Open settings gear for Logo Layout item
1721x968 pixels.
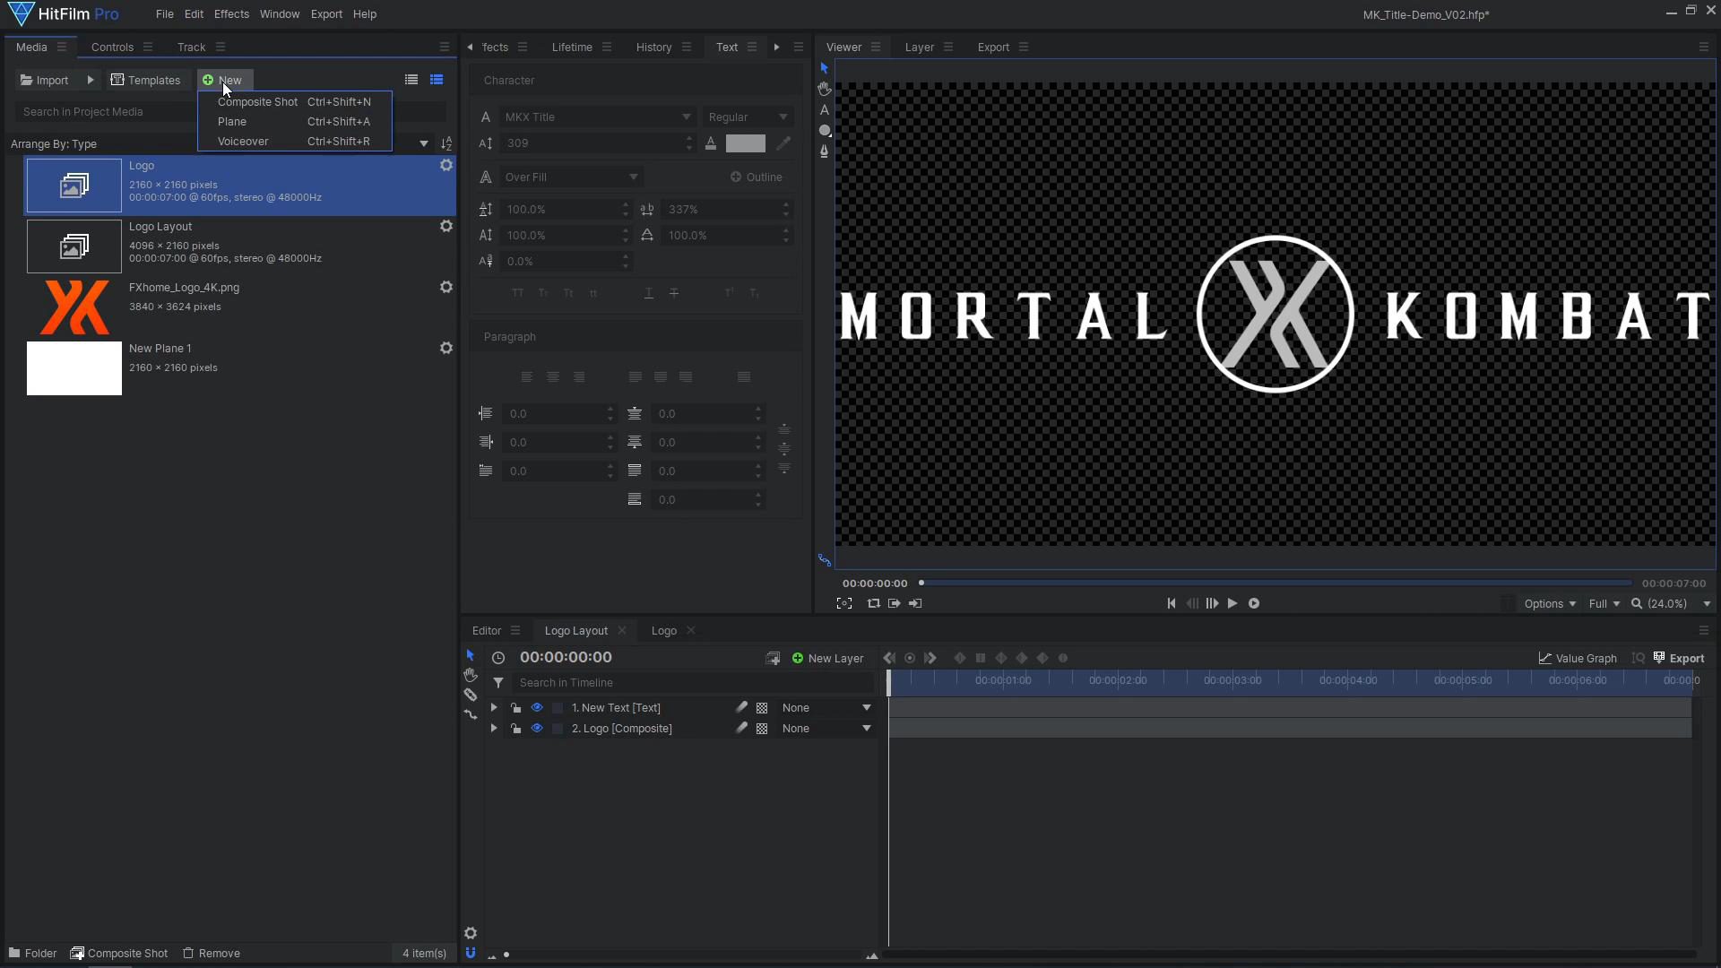(x=445, y=227)
